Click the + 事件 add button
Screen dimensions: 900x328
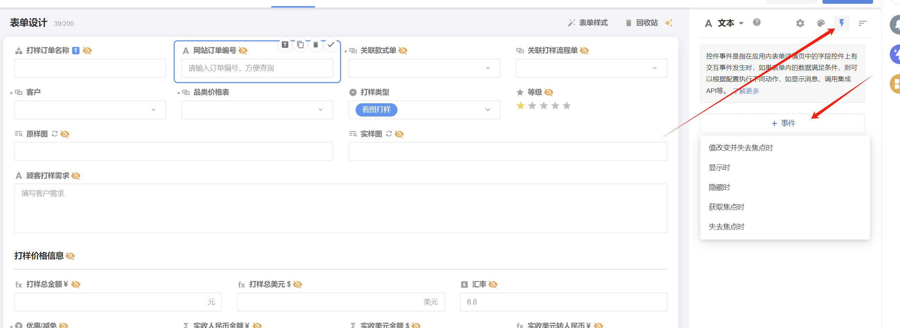pos(783,123)
